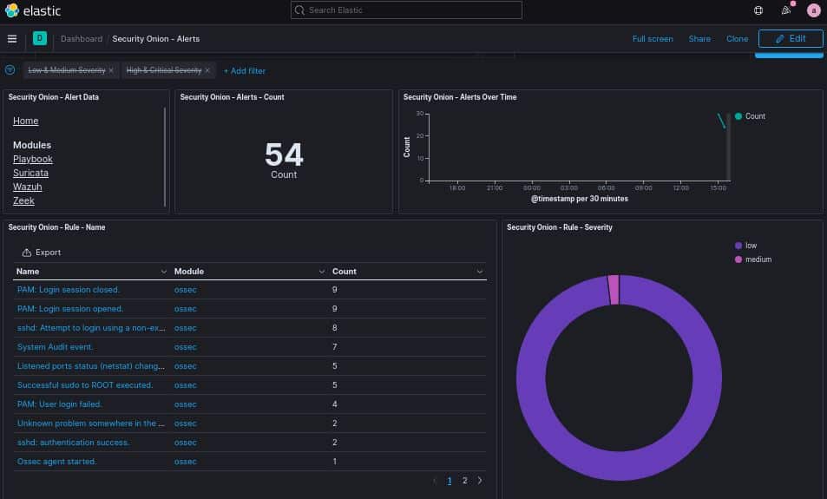Click 'Ossec agent started.' rule
Image resolution: width=827 pixels, height=499 pixels.
coord(56,461)
